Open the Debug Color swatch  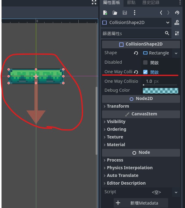pyautogui.click(x=160, y=91)
